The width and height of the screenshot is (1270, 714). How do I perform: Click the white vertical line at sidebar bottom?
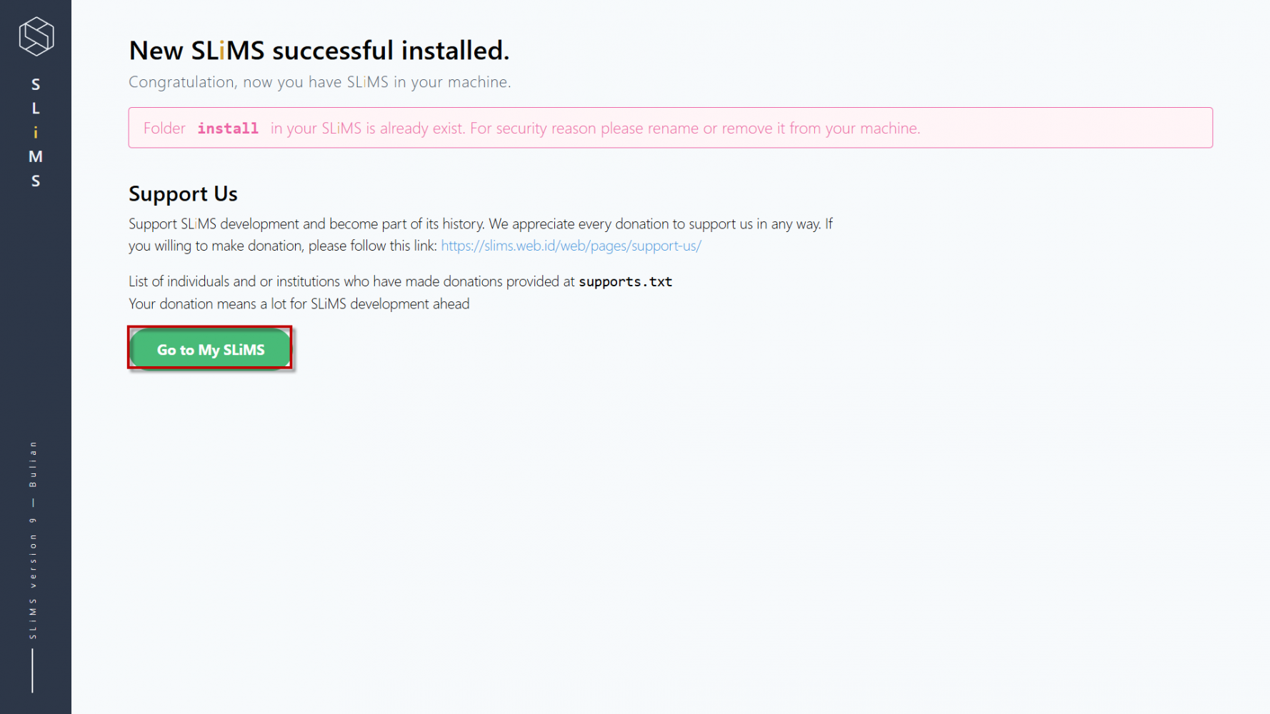pos(33,670)
